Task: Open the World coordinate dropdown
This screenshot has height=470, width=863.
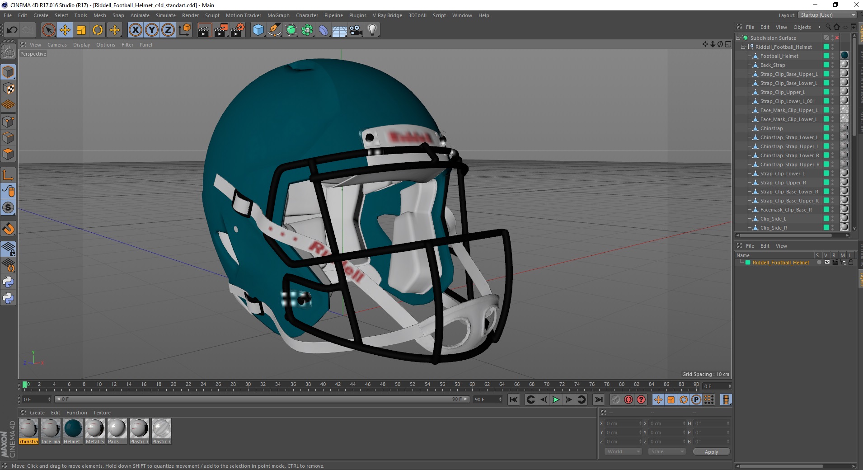Action: pyautogui.click(x=623, y=451)
